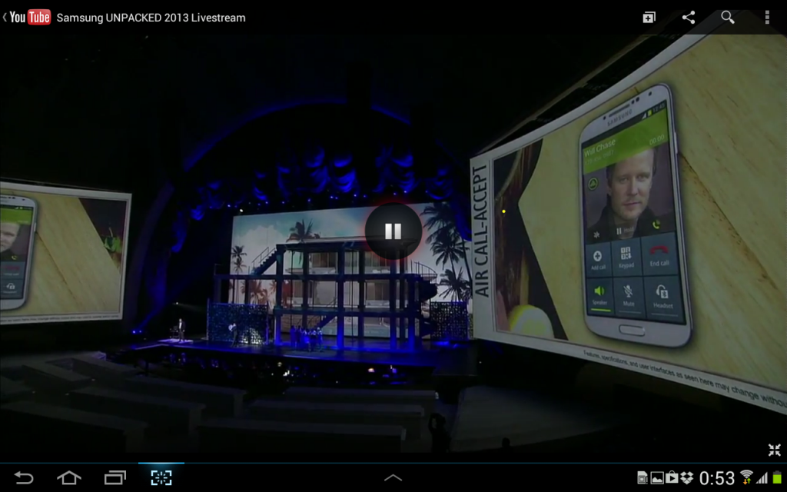Tap the SD card notification icon
The image size is (787, 492).
(x=642, y=477)
